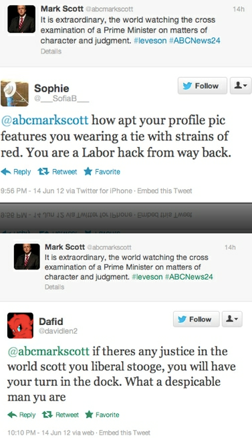Follow Sophie with the bird button
Screen dimensions: 252x438
click(203, 86)
